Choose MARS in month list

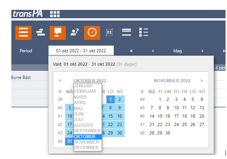click(x=88, y=97)
